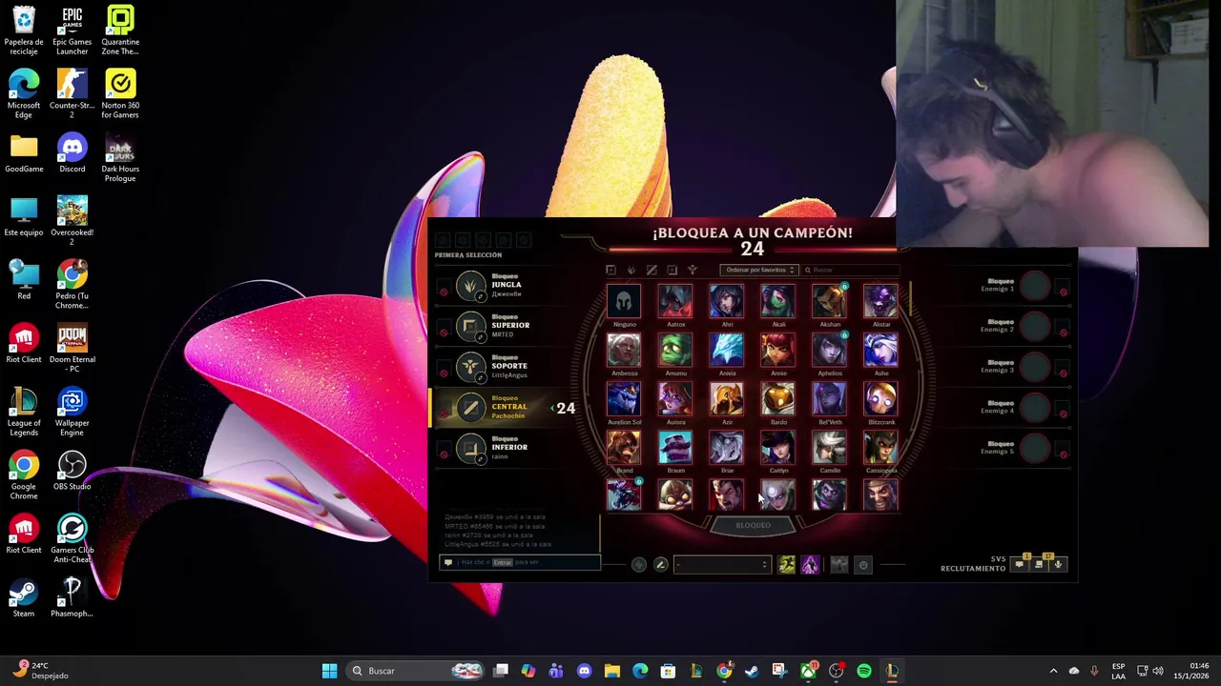Open OBS Studio desktop shortcut
1221x686 pixels.
click(x=72, y=471)
